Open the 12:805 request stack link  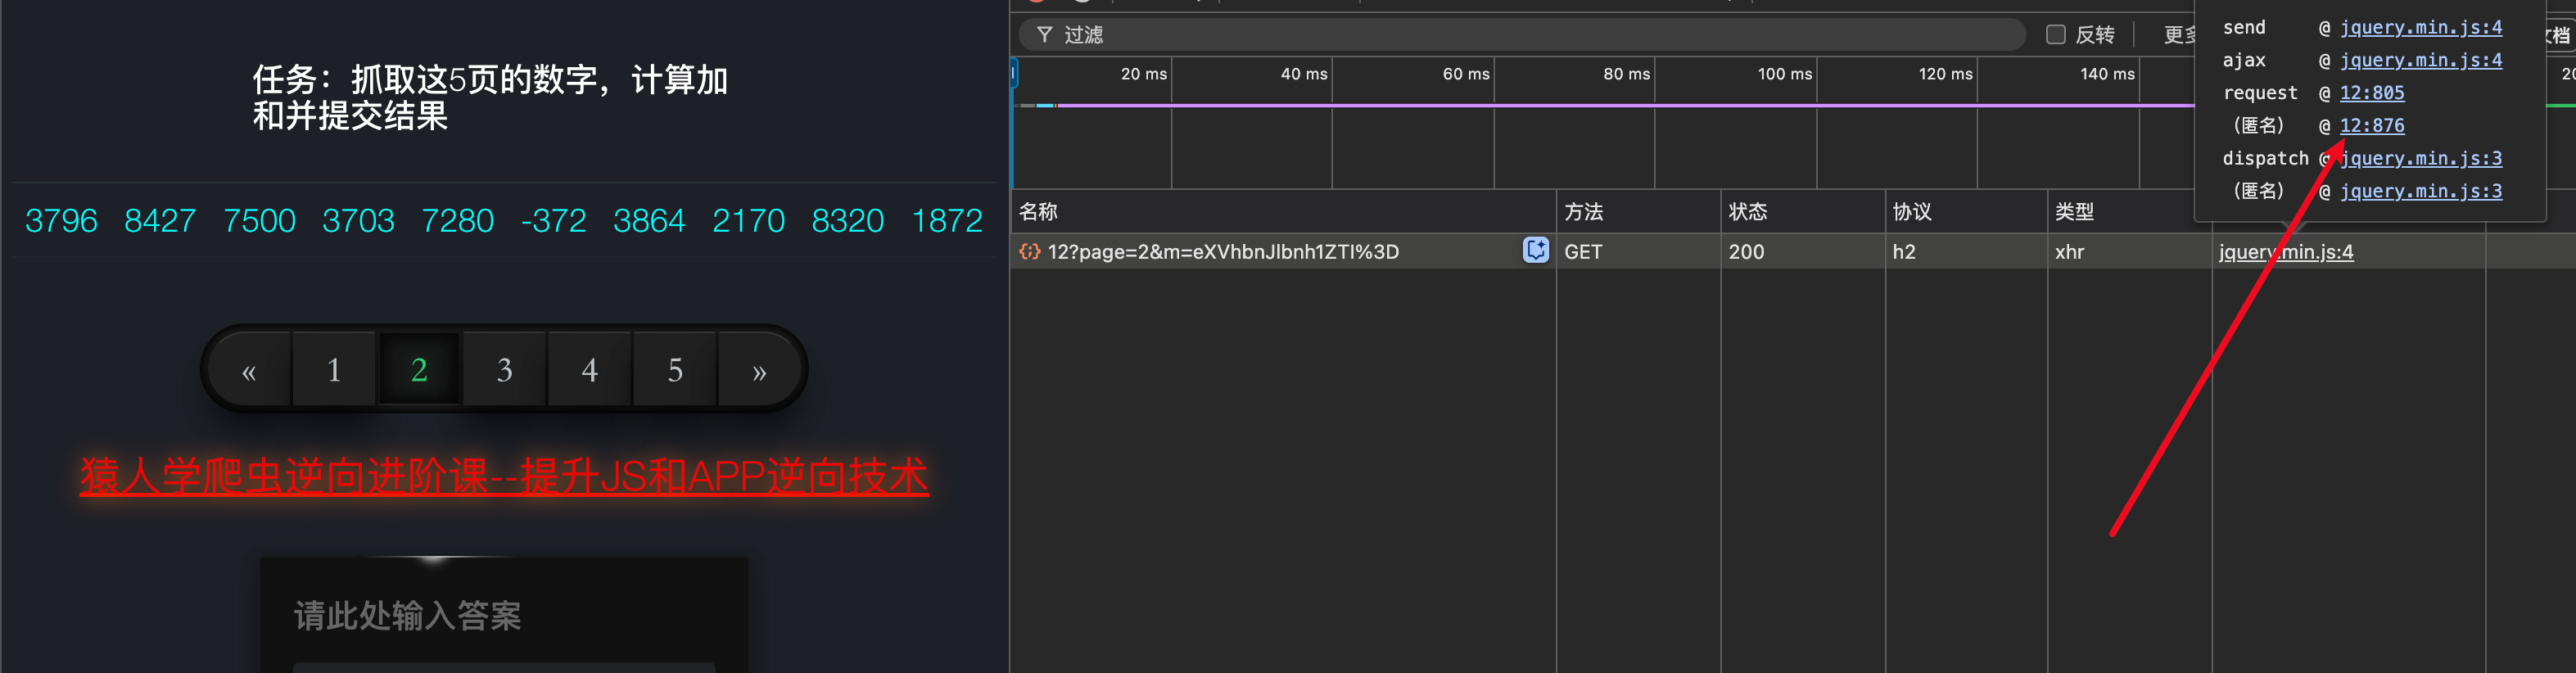tap(2371, 93)
